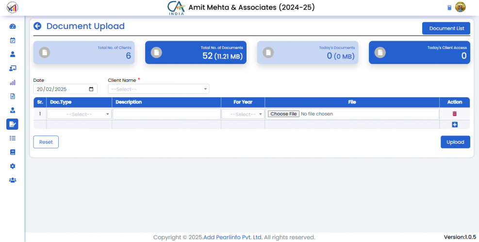Click 'Amit Mehta & Associates (2024-25)' title

[x=251, y=7]
